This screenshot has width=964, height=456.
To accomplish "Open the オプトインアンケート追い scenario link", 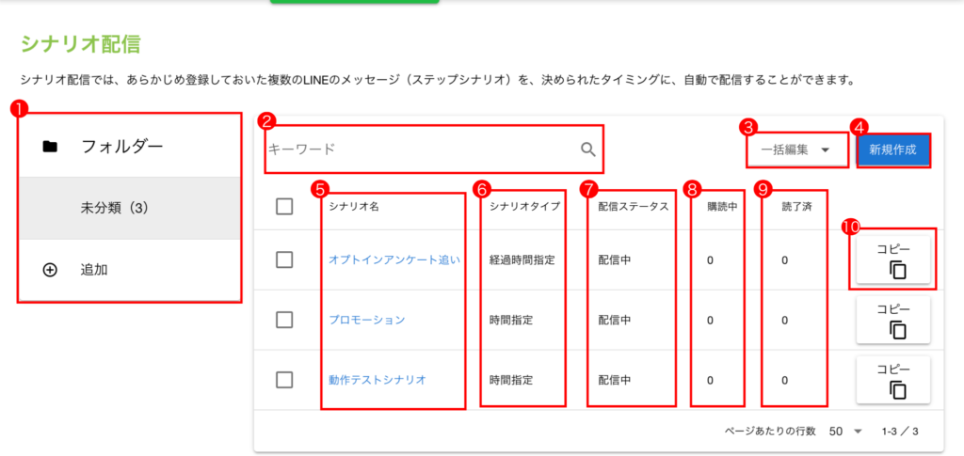I will [394, 259].
